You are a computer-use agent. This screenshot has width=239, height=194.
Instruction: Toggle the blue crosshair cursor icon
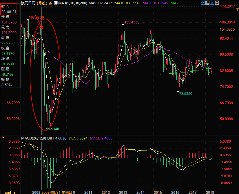(202, 3)
